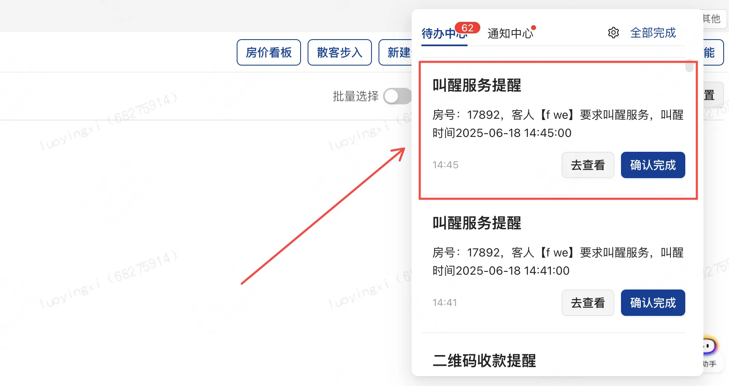
Task: Click the reminder text with 14:41:00 time
Action: click(558, 261)
